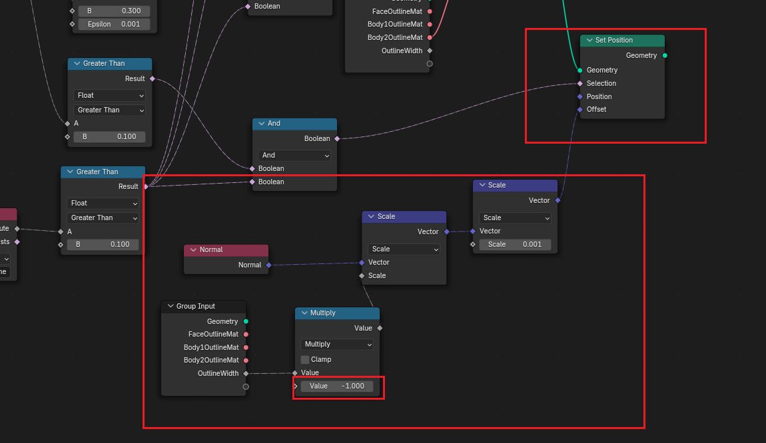
Task: Open the Multiply operation dropdown
Action: click(x=337, y=344)
